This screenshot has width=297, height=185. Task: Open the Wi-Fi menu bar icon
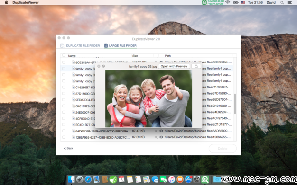tap(228, 2)
